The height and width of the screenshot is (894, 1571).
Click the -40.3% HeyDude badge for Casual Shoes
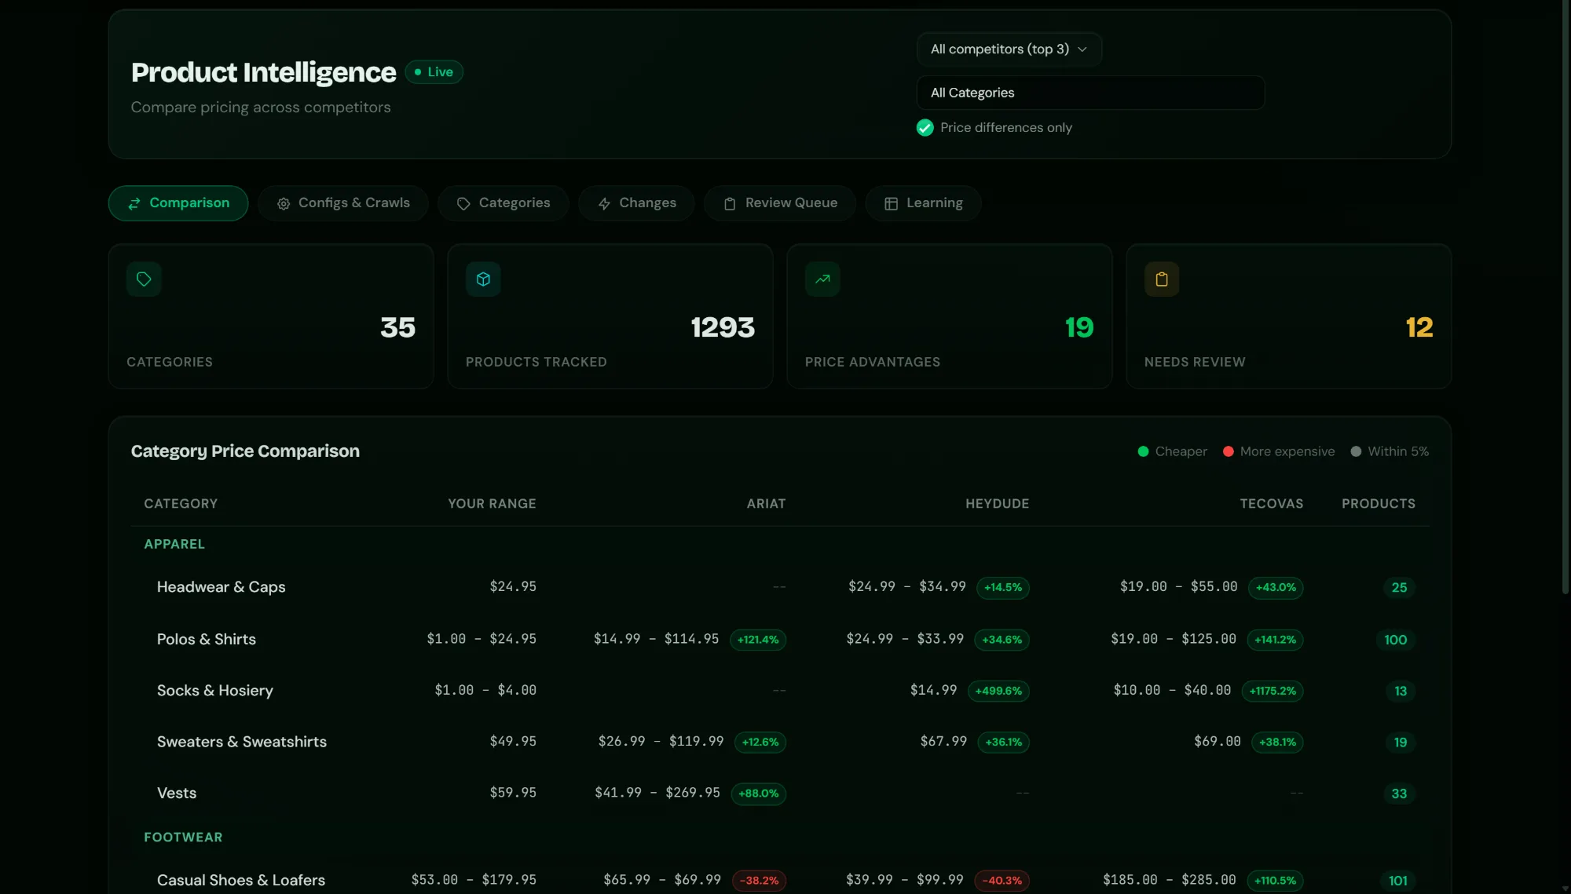point(1002,881)
